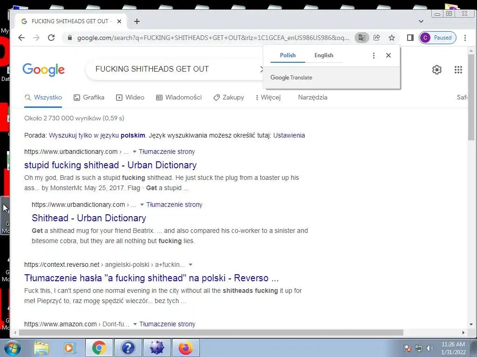This screenshot has width=477, height=357.
Task: Open Windows Media Player from taskbar
Action: 69,348
